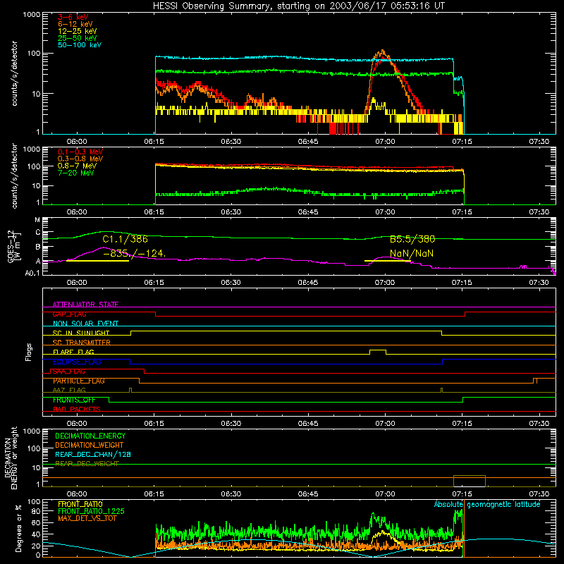Click the DECIMATION_ENERGY legend label
Viewport: 564px width, 564px height.
point(90,436)
